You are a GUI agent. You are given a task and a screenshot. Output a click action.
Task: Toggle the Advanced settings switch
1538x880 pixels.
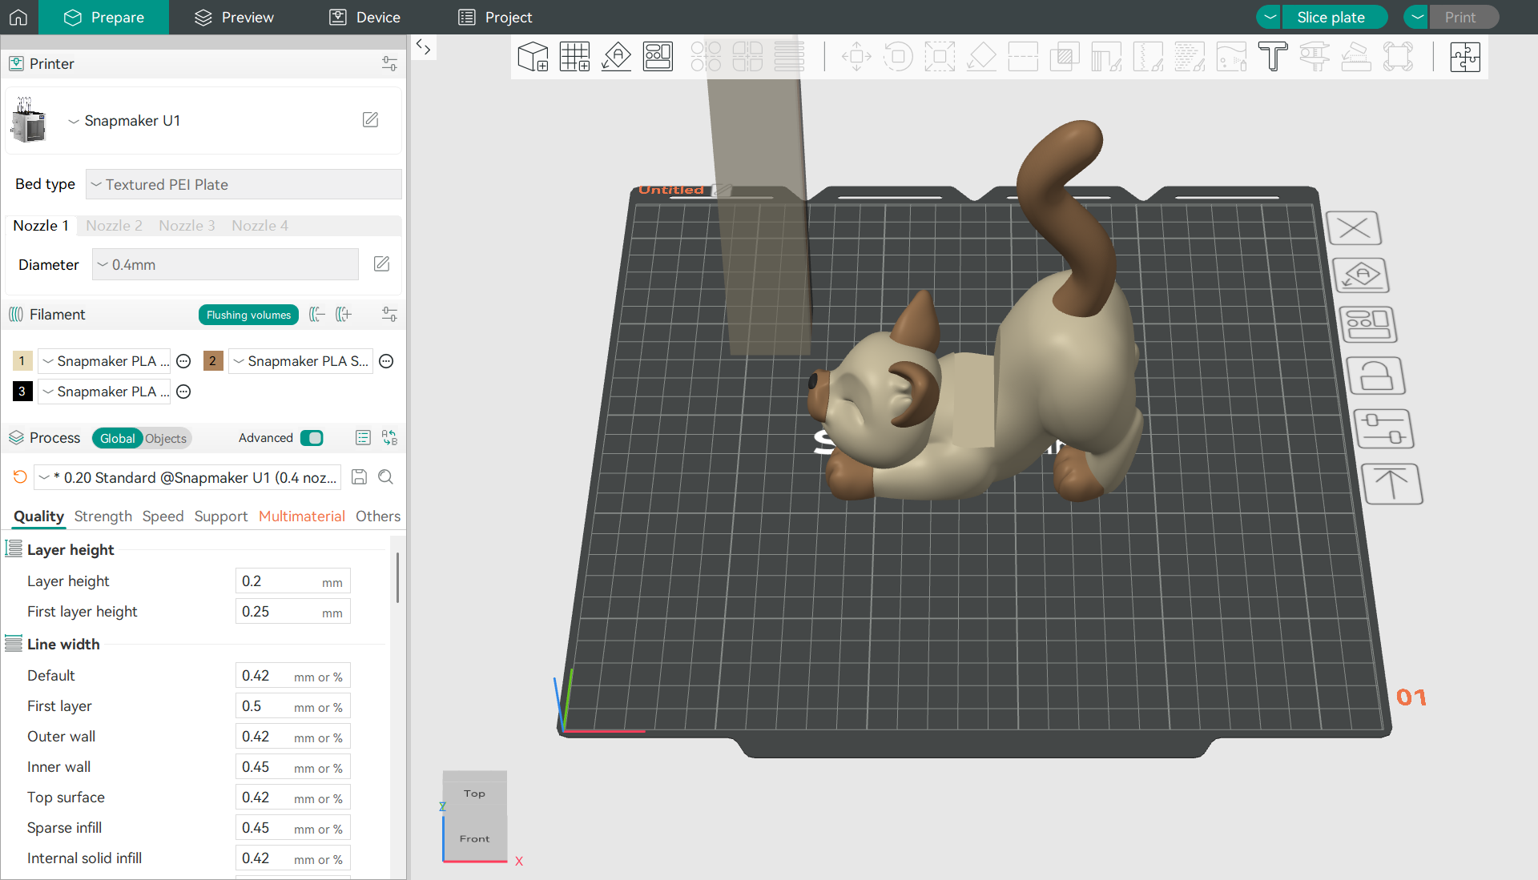pyautogui.click(x=312, y=438)
